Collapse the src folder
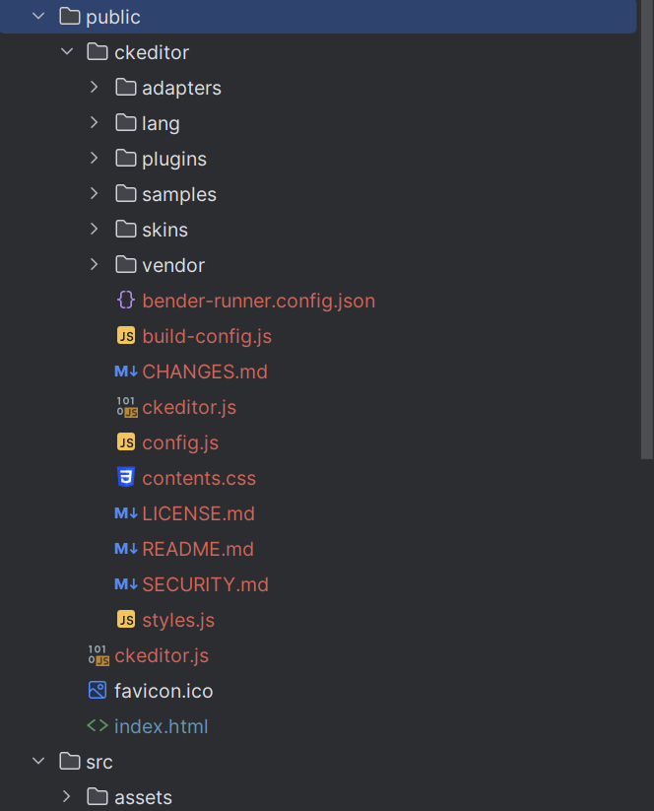 tap(37, 761)
